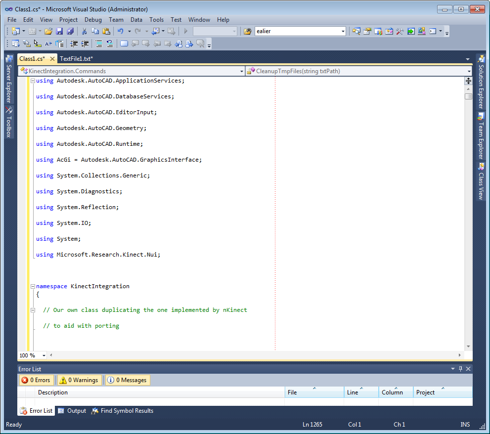Click the Open File folder icon
Image resolution: width=490 pixels, height=434 pixels.
(x=48, y=31)
